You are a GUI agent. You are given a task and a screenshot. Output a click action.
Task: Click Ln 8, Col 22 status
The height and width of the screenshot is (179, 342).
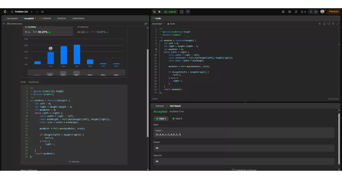pyautogui.click(x=333, y=99)
